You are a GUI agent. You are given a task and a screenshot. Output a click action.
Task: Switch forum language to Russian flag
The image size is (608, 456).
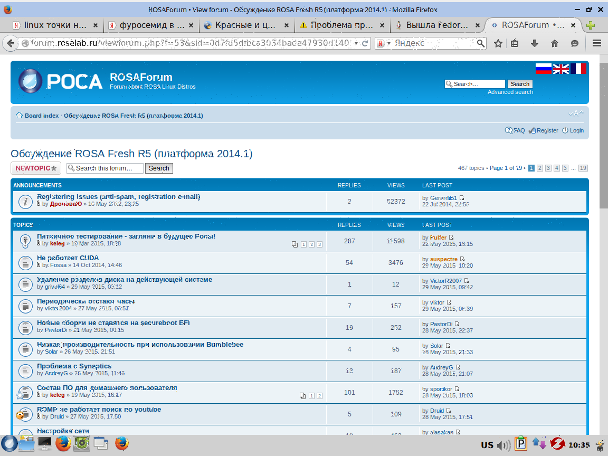[x=543, y=69]
